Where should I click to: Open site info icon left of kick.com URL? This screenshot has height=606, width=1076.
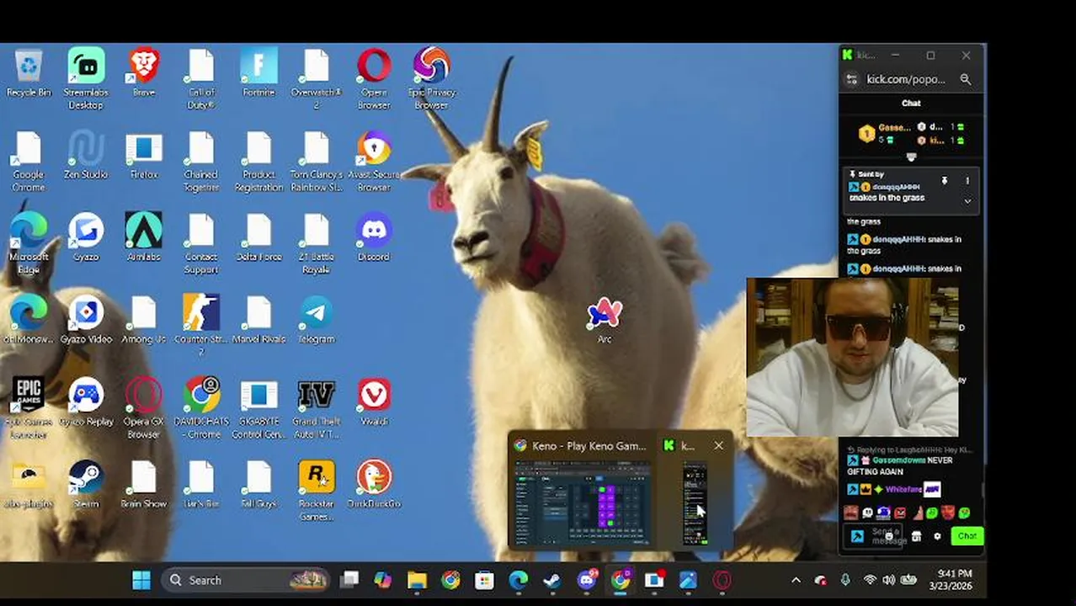click(850, 79)
